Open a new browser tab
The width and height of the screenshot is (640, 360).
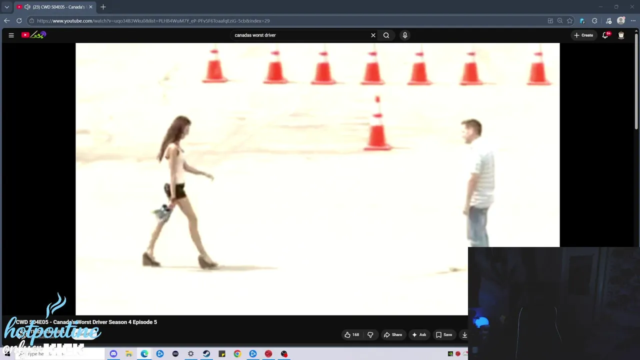pyautogui.click(x=103, y=7)
